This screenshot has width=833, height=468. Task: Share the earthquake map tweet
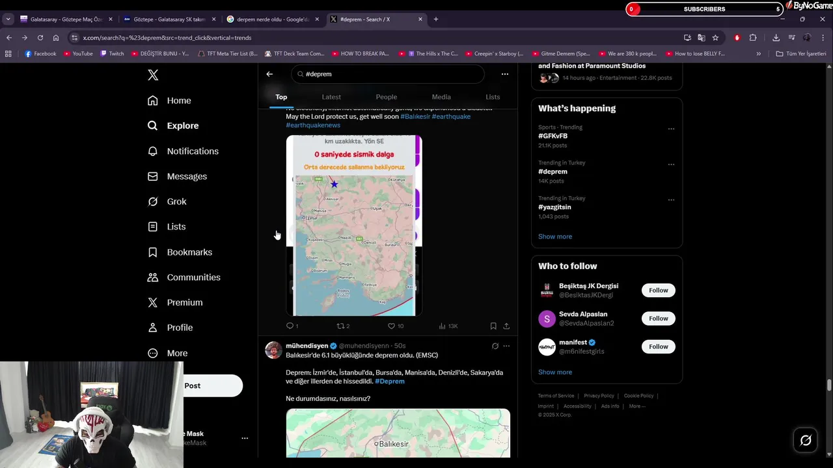(506, 326)
